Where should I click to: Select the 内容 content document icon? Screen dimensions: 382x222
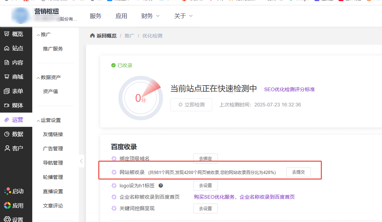point(7,63)
